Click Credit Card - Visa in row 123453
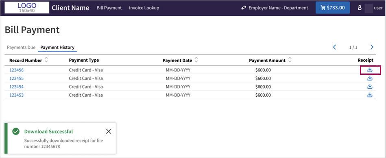 (86, 95)
